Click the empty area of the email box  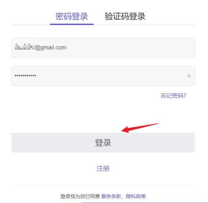click(x=130, y=48)
